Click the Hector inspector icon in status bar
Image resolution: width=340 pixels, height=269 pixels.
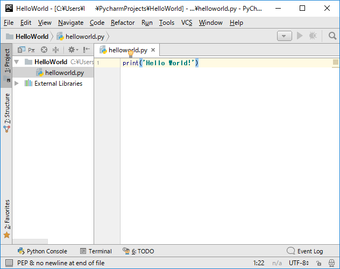pos(331,263)
